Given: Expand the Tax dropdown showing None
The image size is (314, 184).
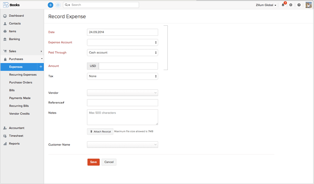Looking at the screenshot, I should 122,76.
